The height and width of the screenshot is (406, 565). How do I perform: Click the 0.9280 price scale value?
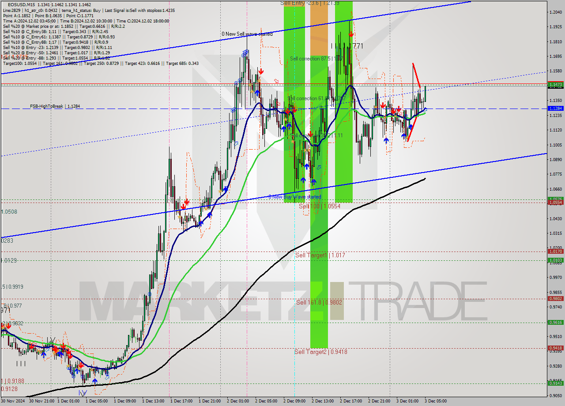click(556, 366)
